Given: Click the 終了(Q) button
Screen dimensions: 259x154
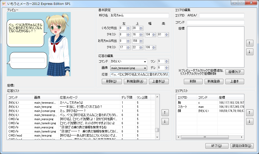Looking at the screenshot, I should [217, 146].
